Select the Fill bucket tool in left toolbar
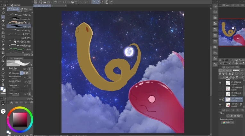This screenshot has width=245, height=136. 3,49
